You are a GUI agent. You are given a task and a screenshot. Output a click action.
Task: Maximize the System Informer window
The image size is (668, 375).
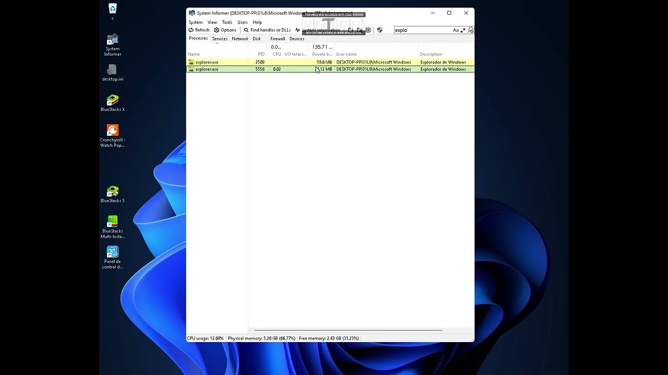point(449,13)
